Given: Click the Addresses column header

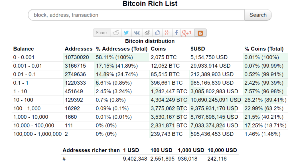Looking at the screenshot, I should 79,49.
